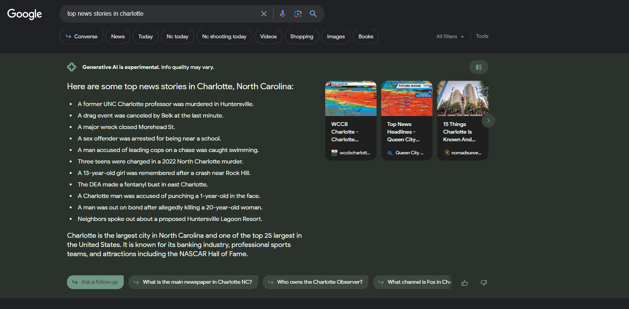Click the Huntersville Lagoon Resort text

click(170, 219)
